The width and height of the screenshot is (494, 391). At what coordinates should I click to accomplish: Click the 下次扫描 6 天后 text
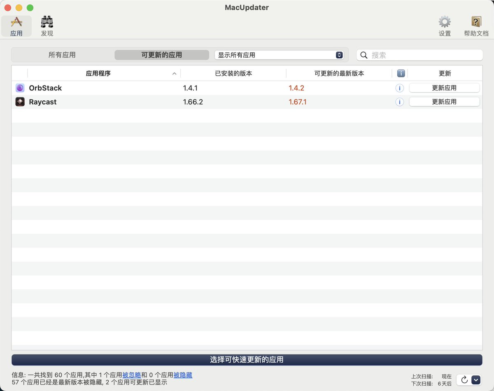pos(431,384)
